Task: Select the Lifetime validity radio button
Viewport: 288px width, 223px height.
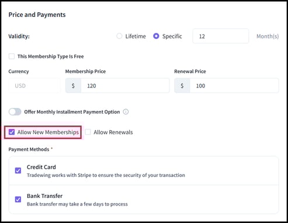Action: [x=119, y=36]
